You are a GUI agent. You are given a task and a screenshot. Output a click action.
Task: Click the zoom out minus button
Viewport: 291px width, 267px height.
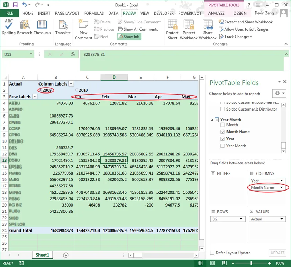(233, 263)
